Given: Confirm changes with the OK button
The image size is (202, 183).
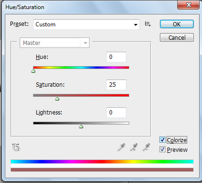Looking at the screenshot, I should 177,24.
